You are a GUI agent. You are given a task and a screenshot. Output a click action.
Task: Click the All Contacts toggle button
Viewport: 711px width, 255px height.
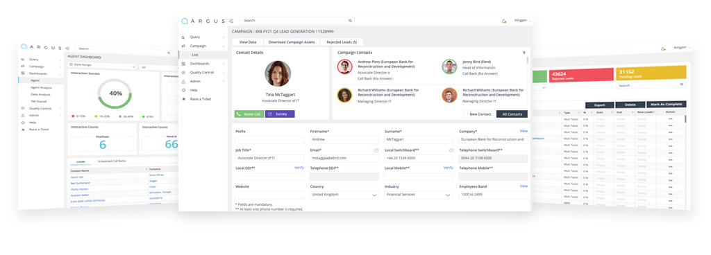(x=512, y=114)
